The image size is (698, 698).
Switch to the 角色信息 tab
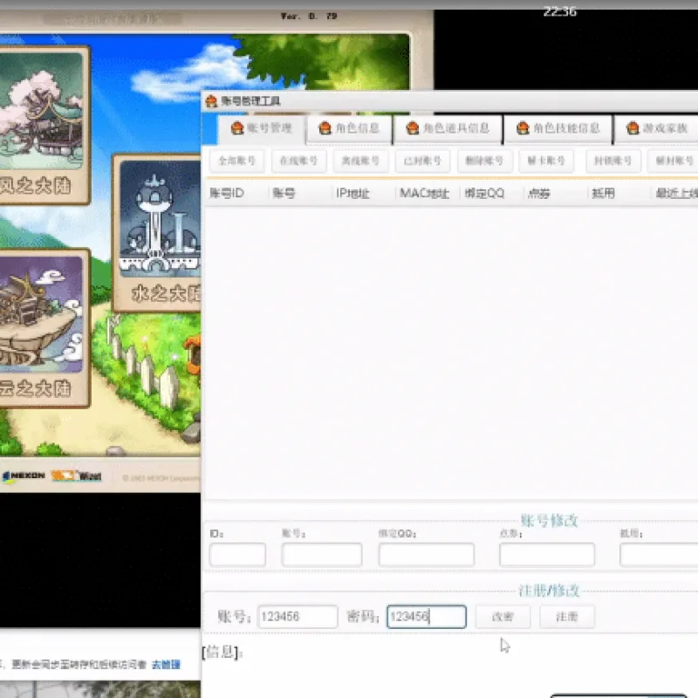click(349, 128)
